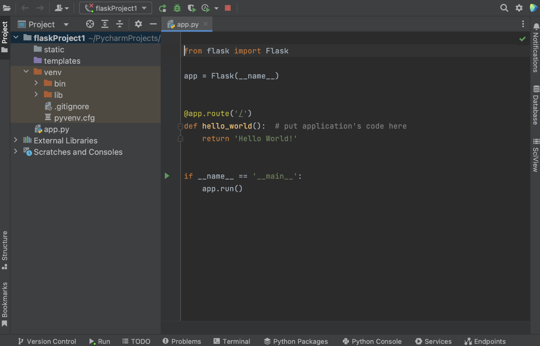Open the flaskProject1 run configuration dropdown

(116, 8)
